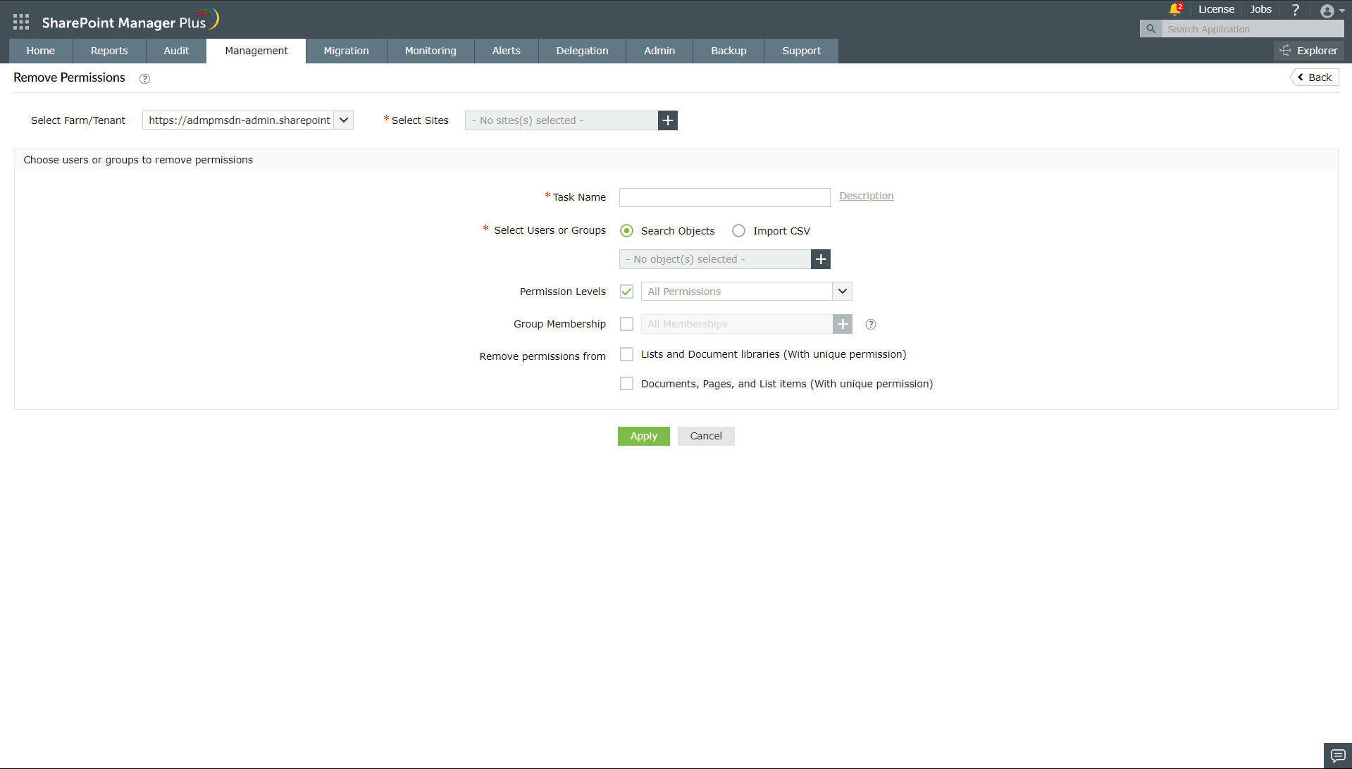Open the License link
Screen dimensions: 1352x769
(1216, 9)
